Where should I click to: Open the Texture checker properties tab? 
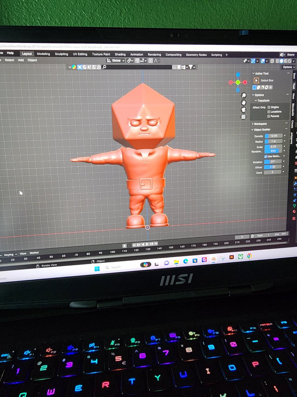pyautogui.click(x=294, y=219)
